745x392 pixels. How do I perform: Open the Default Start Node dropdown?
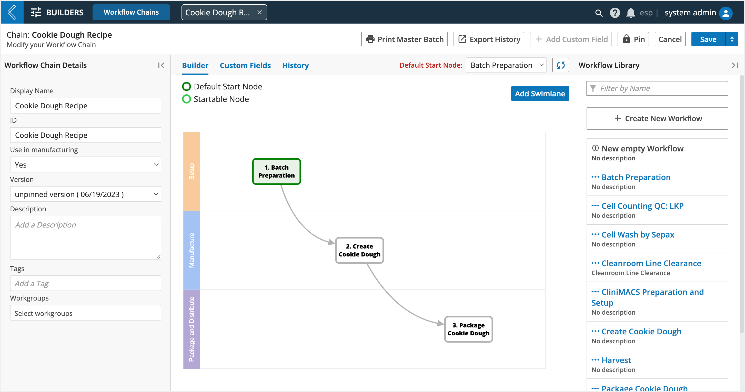point(506,65)
